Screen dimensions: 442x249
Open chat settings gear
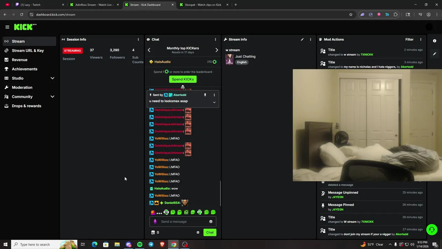tap(198, 232)
